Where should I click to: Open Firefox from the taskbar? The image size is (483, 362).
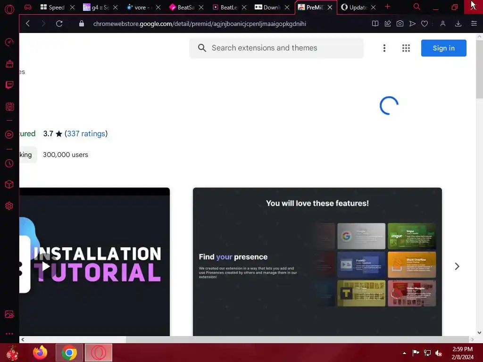click(40, 353)
